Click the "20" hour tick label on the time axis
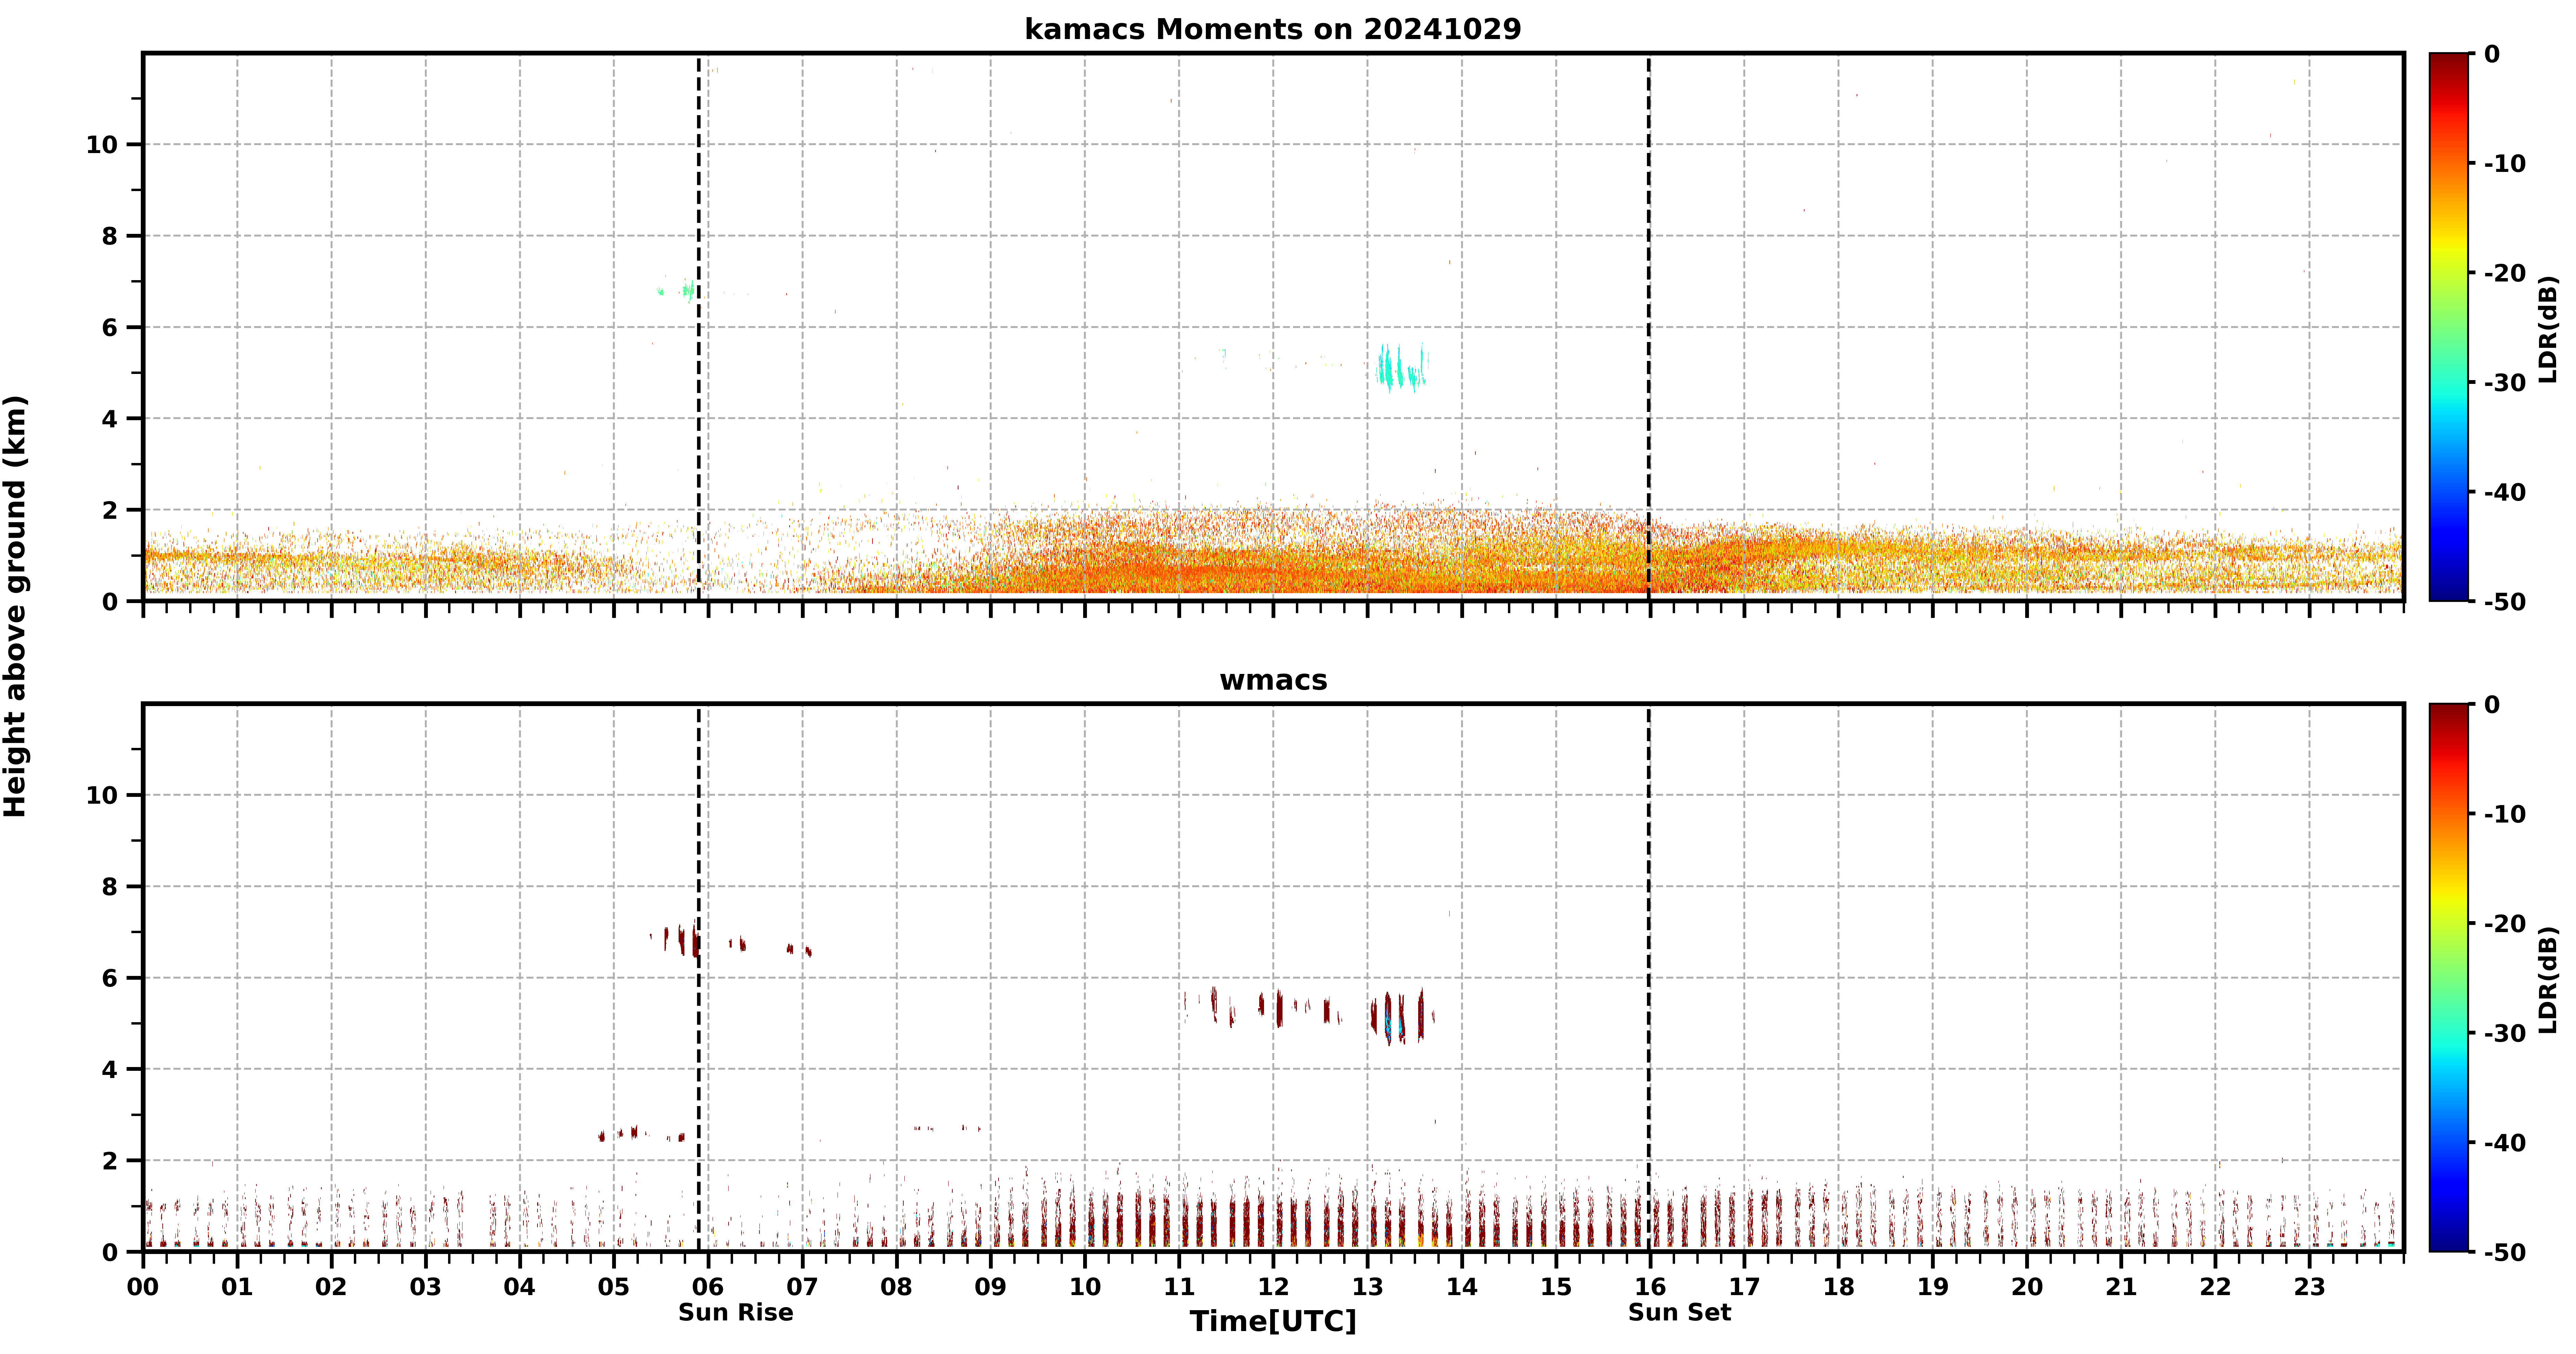The width and height of the screenshot is (2576, 1354). click(2027, 1287)
